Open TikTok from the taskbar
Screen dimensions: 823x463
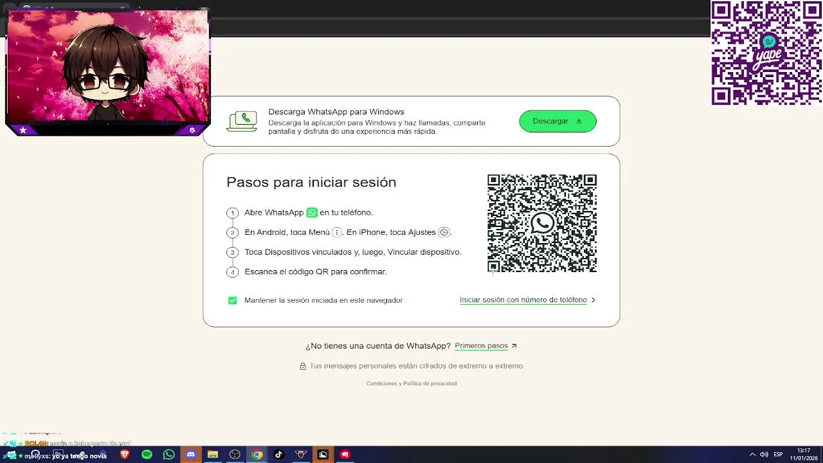pyautogui.click(x=278, y=455)
